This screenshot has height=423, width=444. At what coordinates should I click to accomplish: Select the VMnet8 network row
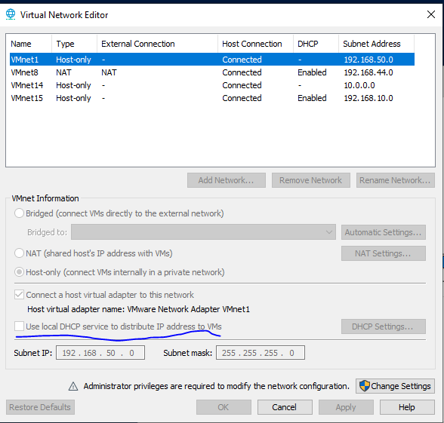(x=212, y=72)
